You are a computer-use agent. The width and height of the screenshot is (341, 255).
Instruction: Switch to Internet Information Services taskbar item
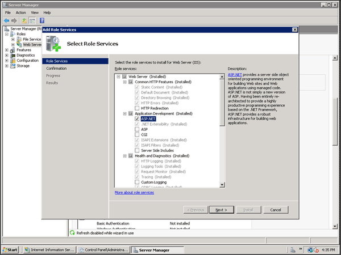point(50,250)
